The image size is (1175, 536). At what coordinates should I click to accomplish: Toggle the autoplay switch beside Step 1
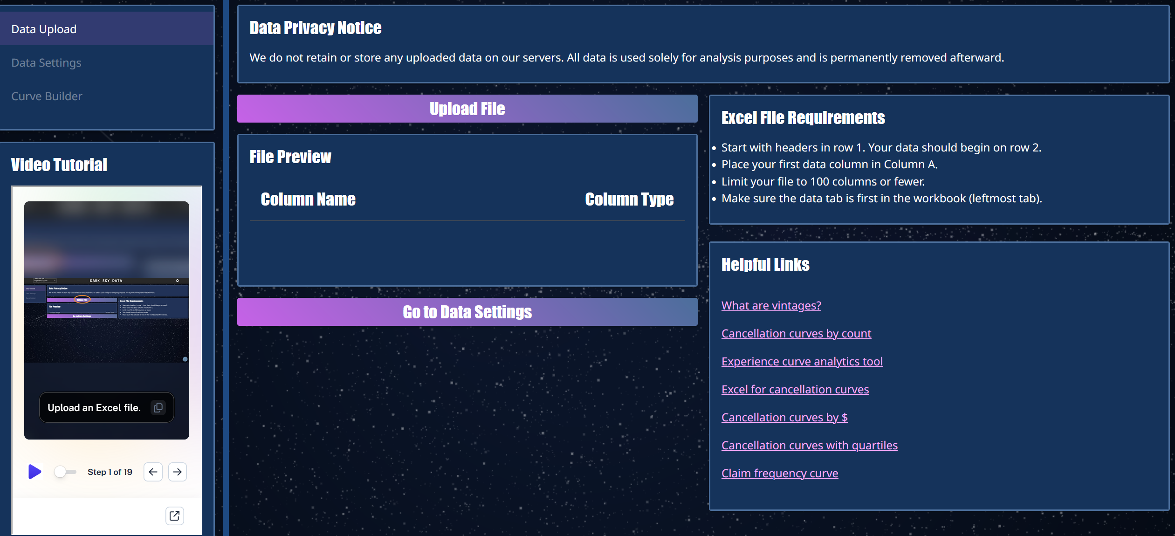pos(65,472)
